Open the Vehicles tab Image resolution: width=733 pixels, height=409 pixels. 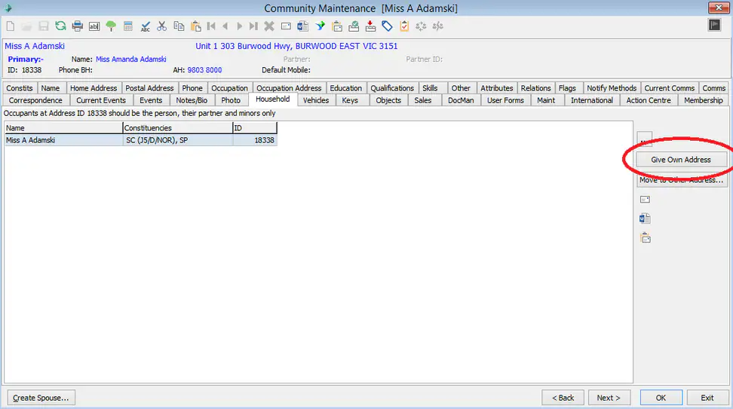pyautogui.click(x=316, y=100)
